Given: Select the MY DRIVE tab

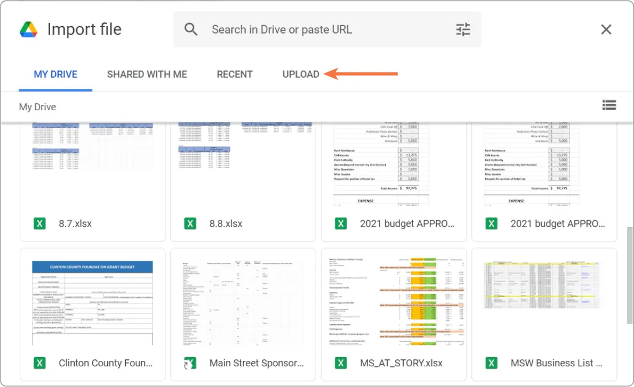Looking at the screenshot, I should pos(55,74).
